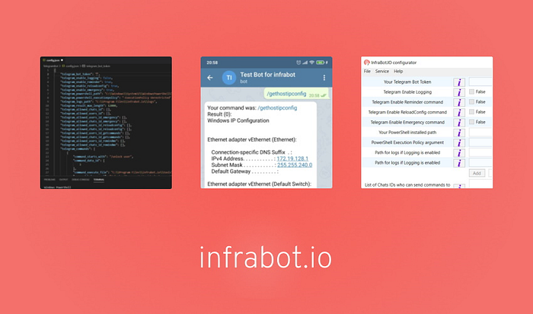Tap the Test Bot for infrabot title
The image size is (533, 314).
click(267, 75)
